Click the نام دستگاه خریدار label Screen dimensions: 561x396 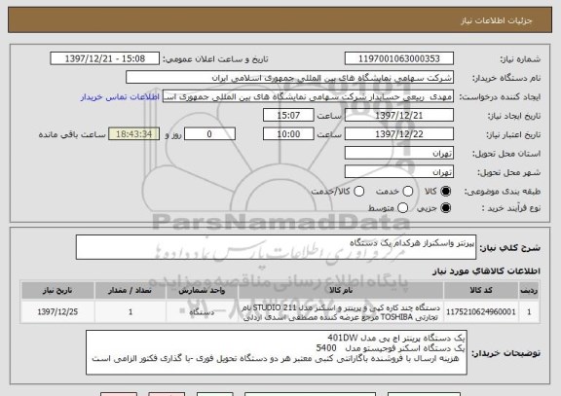coord(506,78)
